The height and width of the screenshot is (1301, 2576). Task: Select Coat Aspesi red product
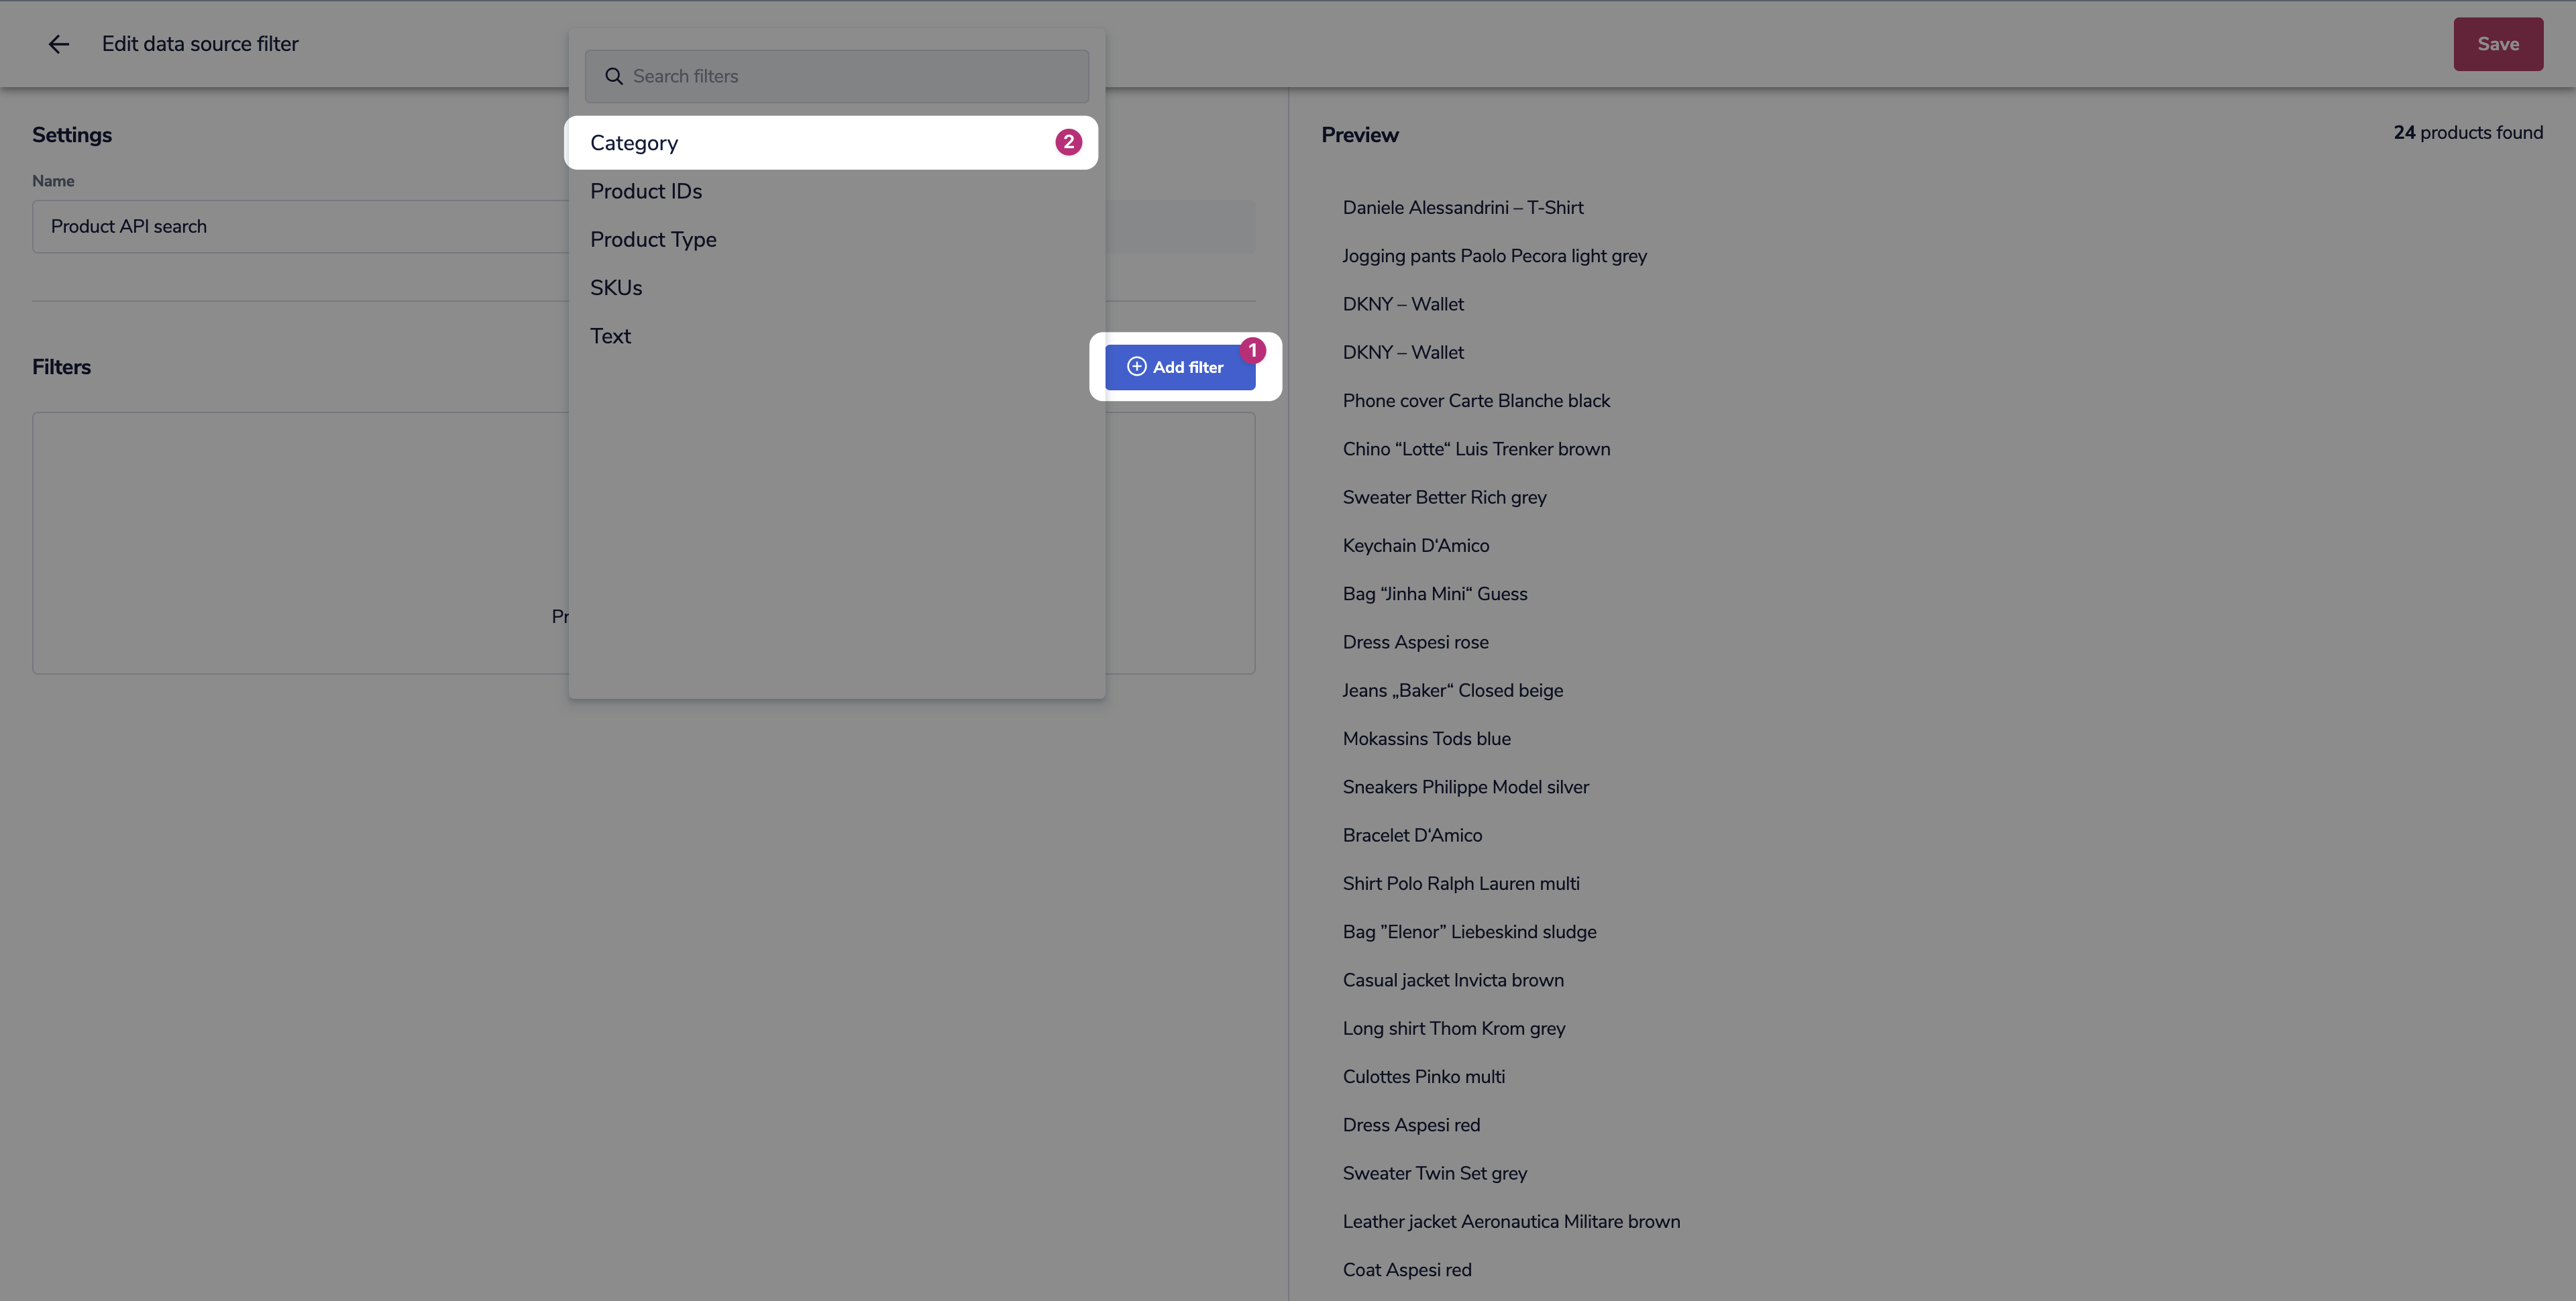[1407, 1270]
